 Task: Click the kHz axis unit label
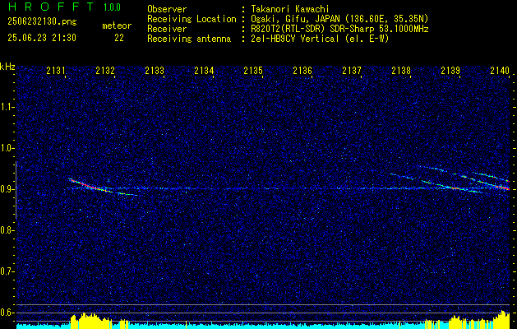click(7, 67)
